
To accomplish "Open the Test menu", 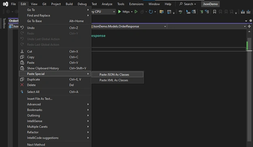I will 94,4.
